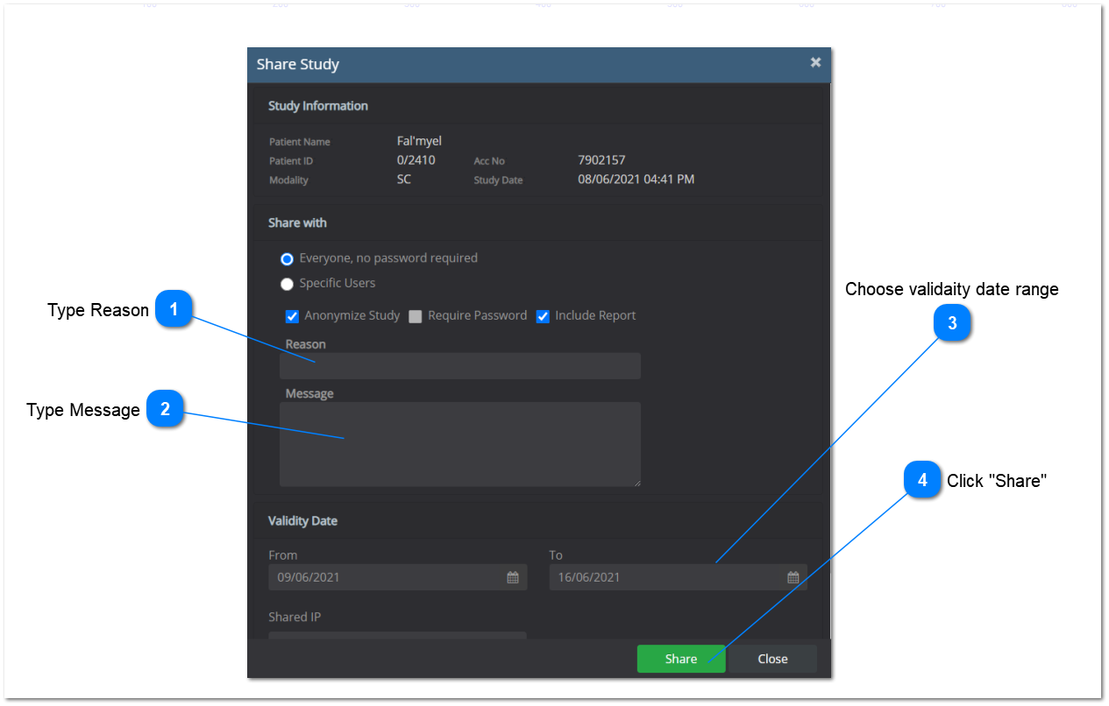The image size is (1109, 706).
Task: Click the Share button
Action: click(x=681, y=658)
